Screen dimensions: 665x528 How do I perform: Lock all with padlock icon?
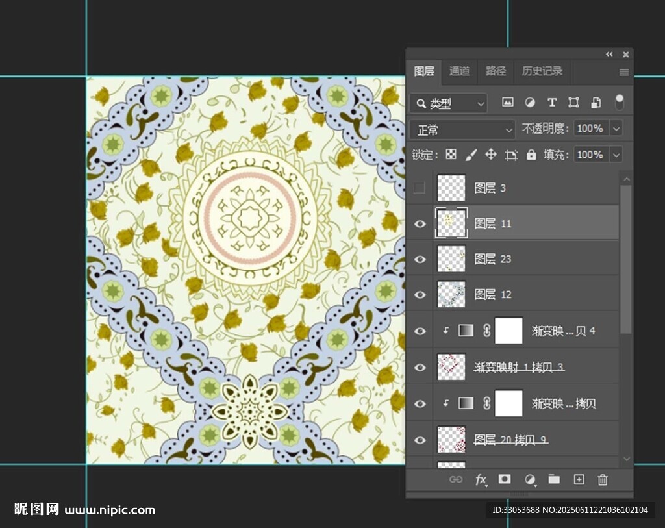point(531,155)
